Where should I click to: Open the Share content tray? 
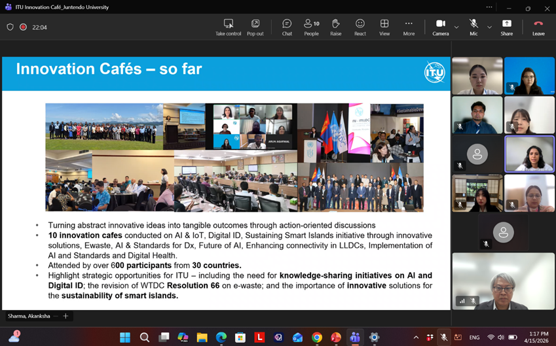click(x=507, y=27)
